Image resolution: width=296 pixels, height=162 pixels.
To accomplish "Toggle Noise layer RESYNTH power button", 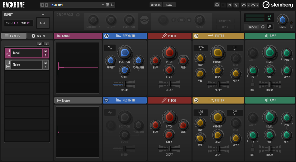I will click(x=107, y=100).
